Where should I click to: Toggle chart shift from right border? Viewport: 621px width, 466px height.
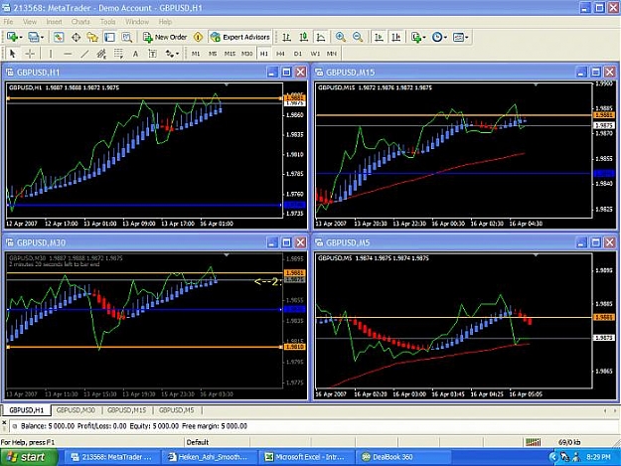point(396,37)
